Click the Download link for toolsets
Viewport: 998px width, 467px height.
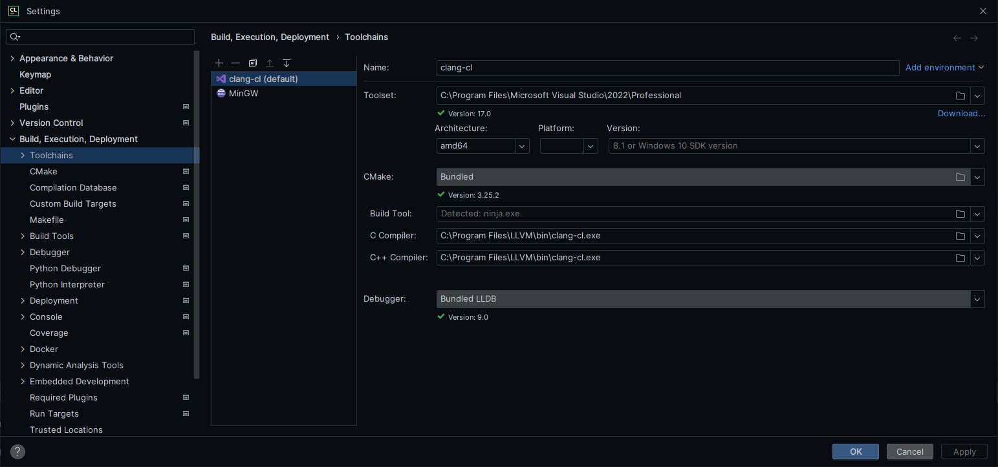[x=961, y=113]
